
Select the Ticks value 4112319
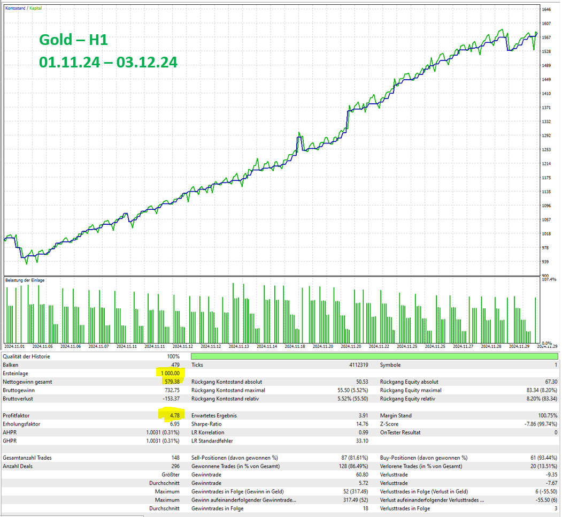[x=358, y=365]
